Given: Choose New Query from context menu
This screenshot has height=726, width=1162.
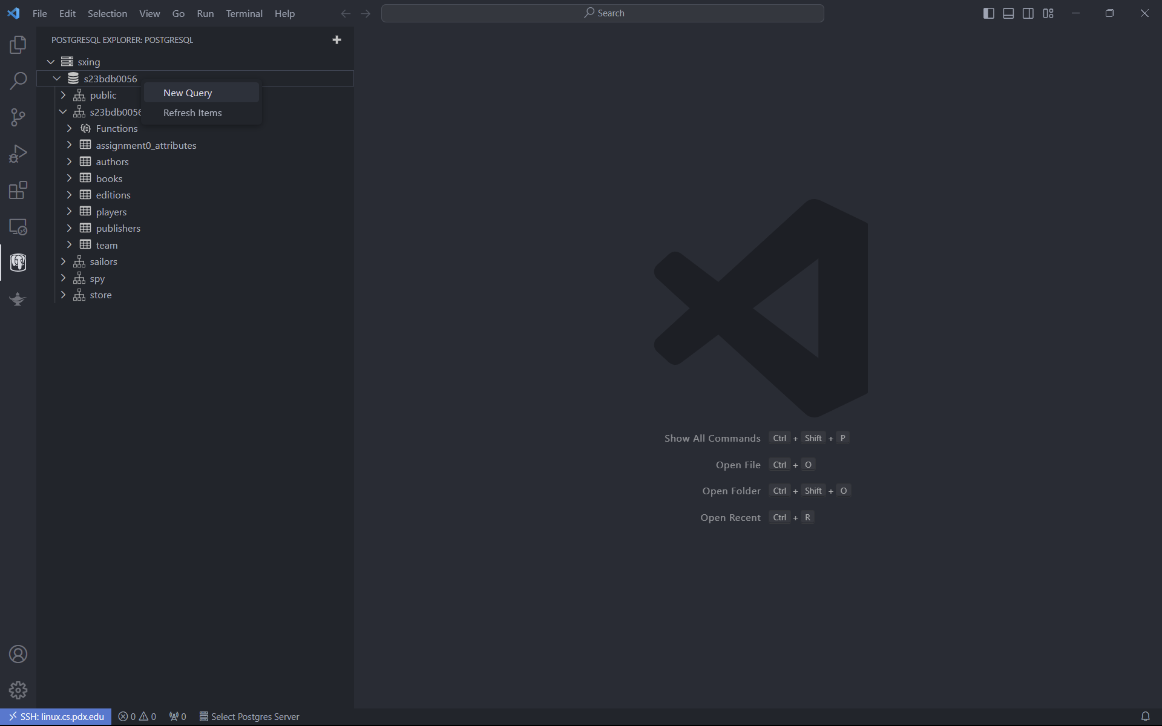Looking at the screenshot, I should (188, 93).
